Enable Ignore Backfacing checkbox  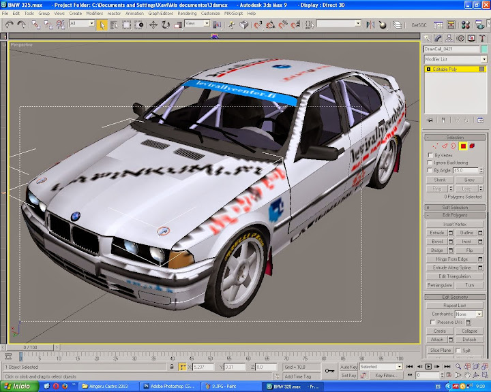point(430,163)
